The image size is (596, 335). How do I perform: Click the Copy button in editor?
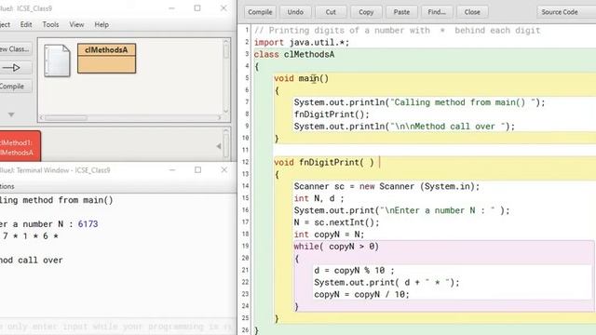tap(366, 12)
